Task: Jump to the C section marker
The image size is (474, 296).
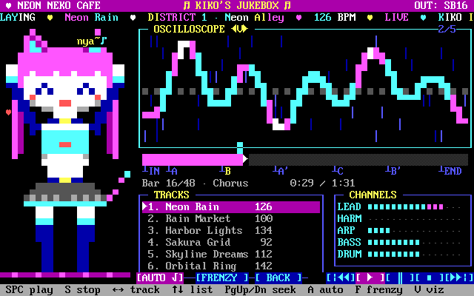Action: [x=338, y=171]
